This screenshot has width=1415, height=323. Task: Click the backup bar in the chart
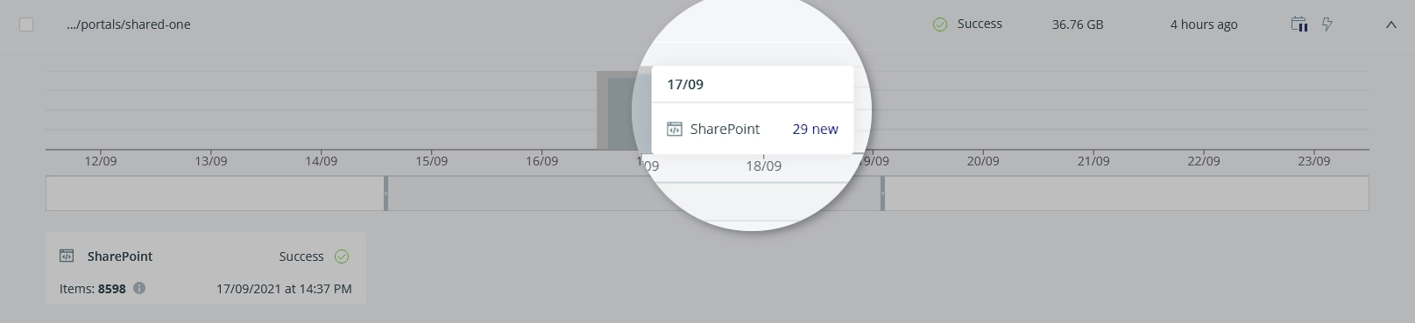[x=624, y=111]
